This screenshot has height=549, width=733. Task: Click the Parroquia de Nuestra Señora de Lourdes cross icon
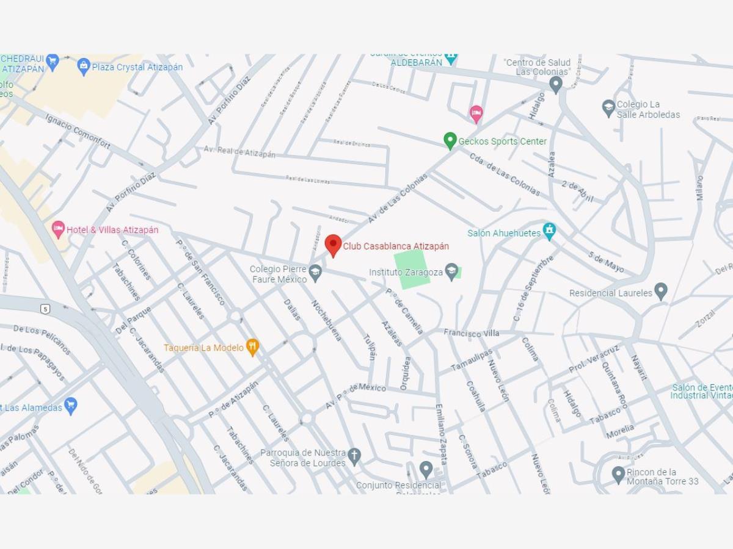coord(354,456)
